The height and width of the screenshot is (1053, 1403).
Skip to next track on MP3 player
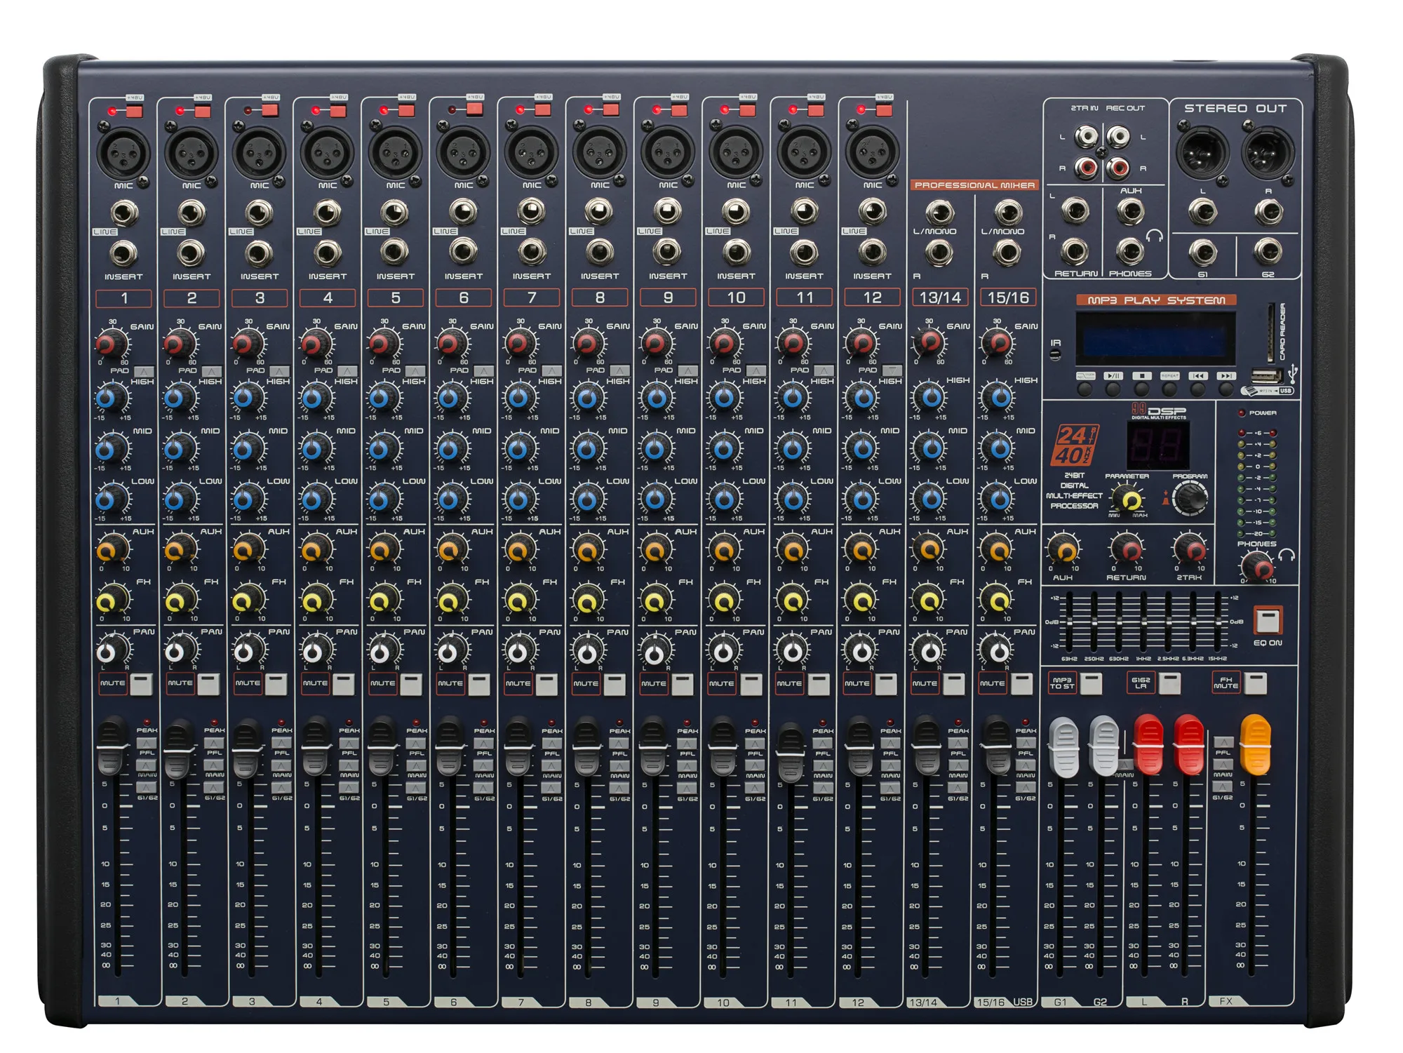[x=1226, y=388]
